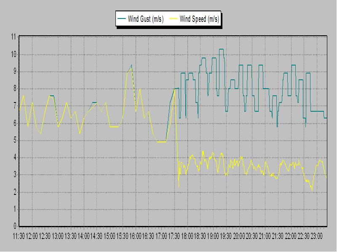Viewport: 337px width, 252px height.
Task: Click the empty plot area below the yellow line
Action: pyautogui.click(x=168, y=210)
